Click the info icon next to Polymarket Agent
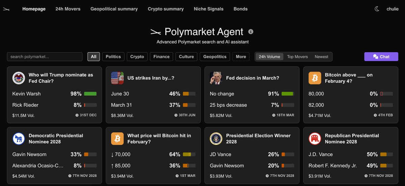405x186 pixels. click(x=251, y=32)
